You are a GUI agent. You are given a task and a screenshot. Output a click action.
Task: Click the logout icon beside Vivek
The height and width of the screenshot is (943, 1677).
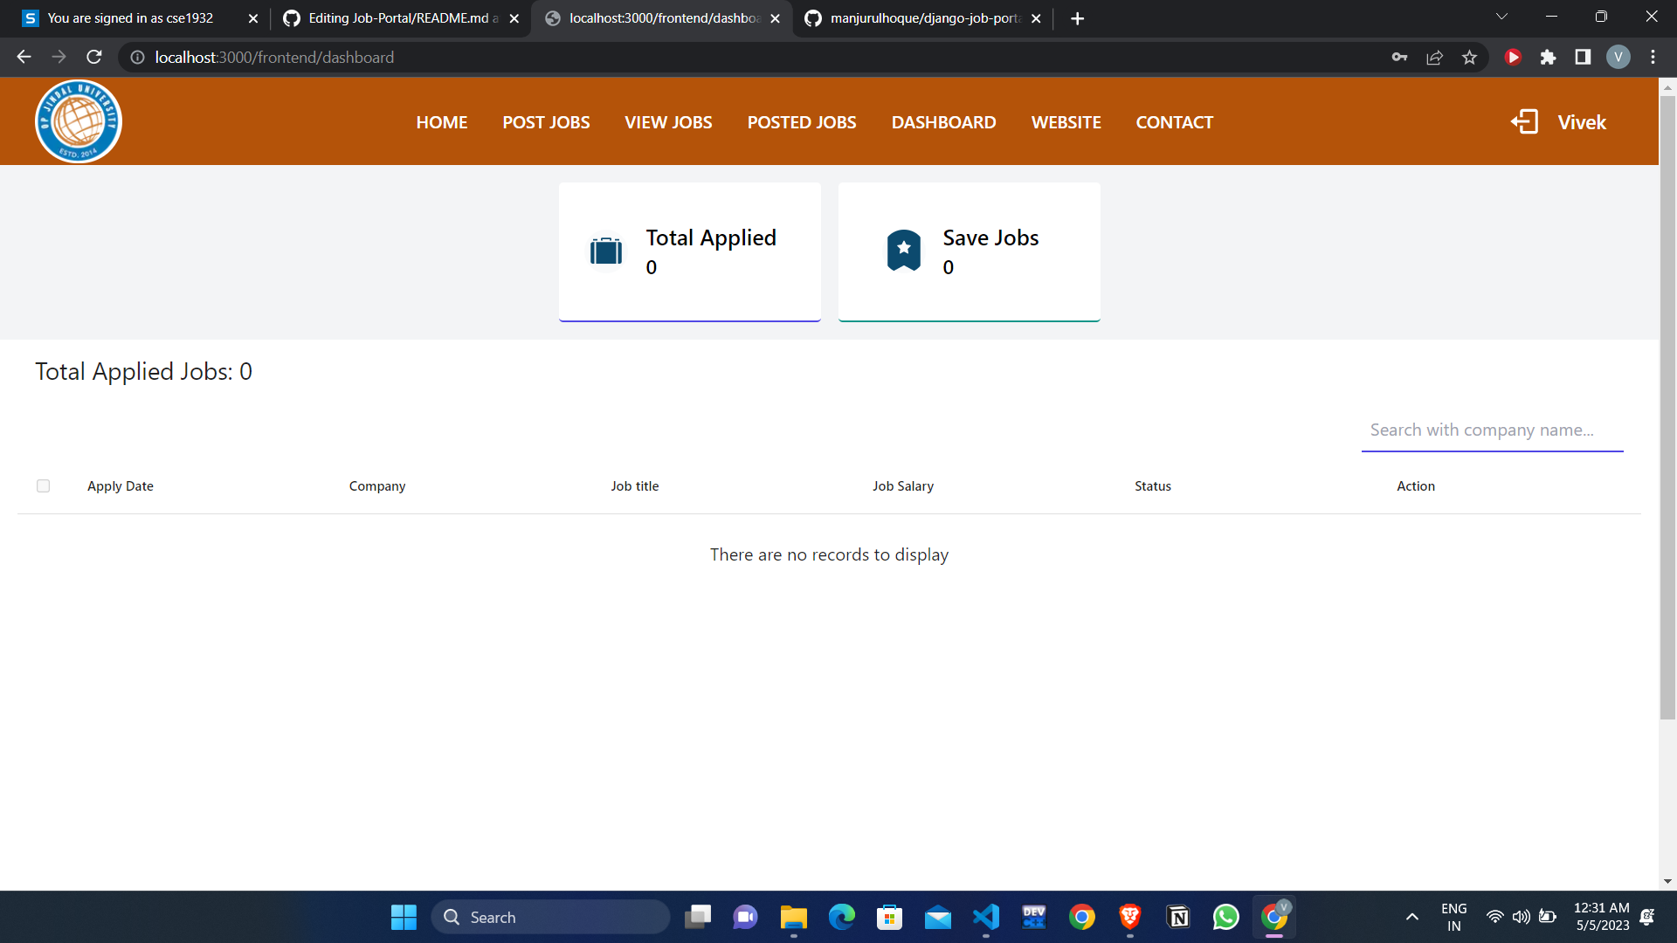[1524, 121]
